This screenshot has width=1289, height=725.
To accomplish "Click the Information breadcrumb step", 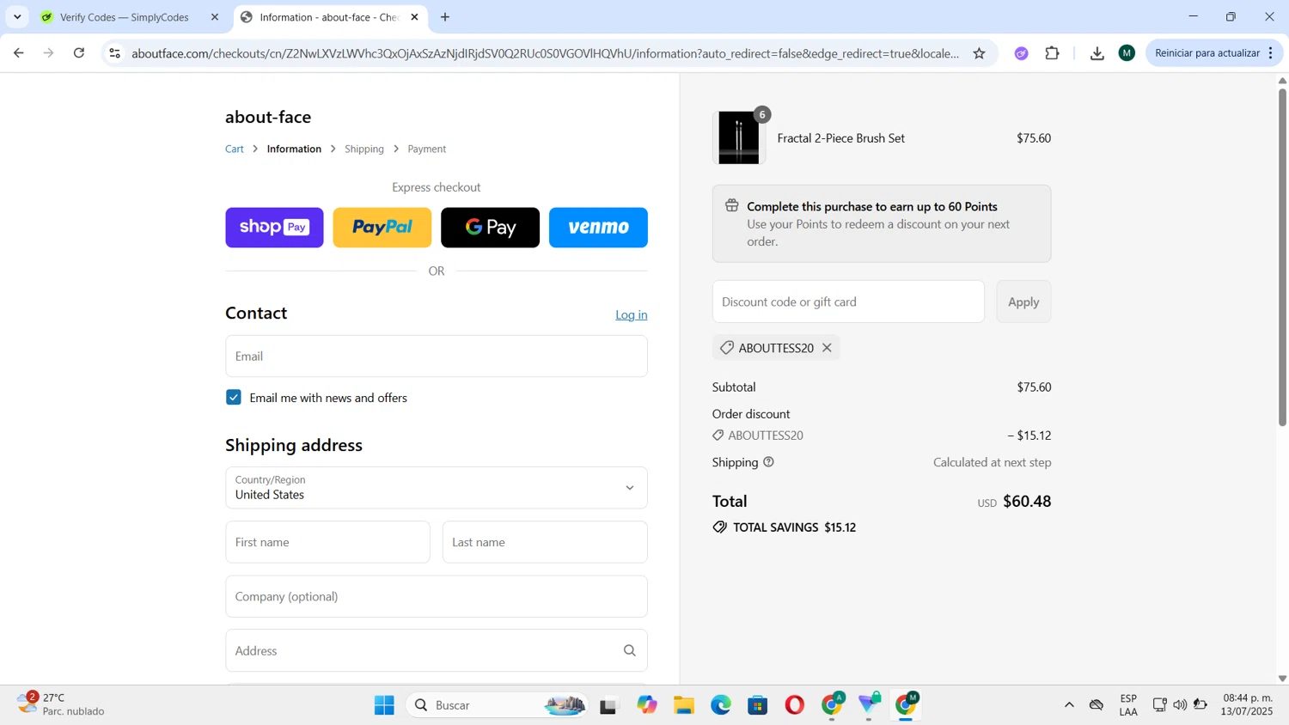I will [x=294, y=149].
